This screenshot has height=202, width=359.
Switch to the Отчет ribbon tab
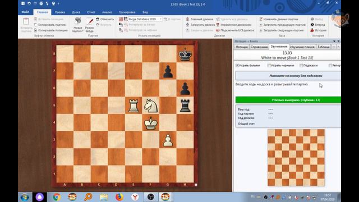pyautogui.click(x=91, y=12)
